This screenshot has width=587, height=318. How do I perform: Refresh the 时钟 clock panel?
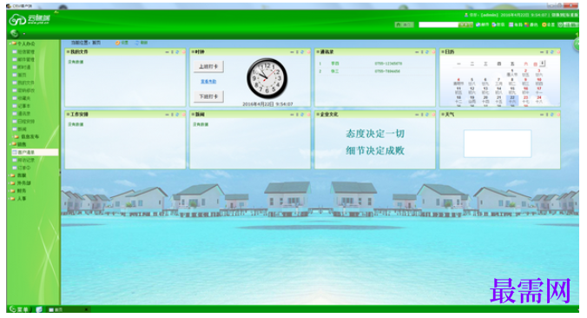pyautogui.click(x=302, y=52)
